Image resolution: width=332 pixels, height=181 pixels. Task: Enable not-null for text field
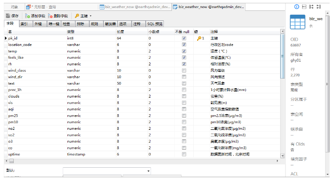[x=184, y=83]
